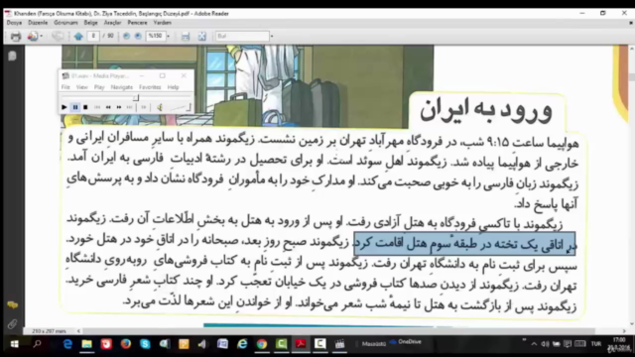Click the horizontal scrollbar left arrow

coord(78,330)
